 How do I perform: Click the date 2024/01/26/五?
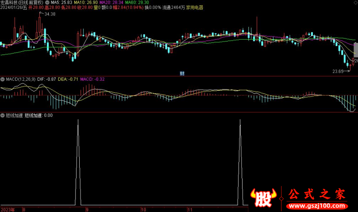click(x=13, y=8)
